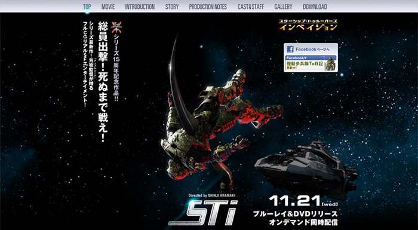Click the ブルーレイ&DVDリリース text
The image size is (418, 230).
pos(296,214)
